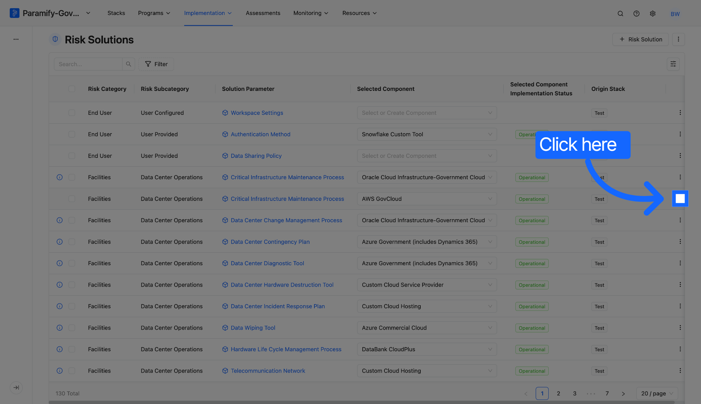Check the Data Center Contingency Plan row checkbox
The width and height of the screenshot is (701, 404).
pos(72,242)
